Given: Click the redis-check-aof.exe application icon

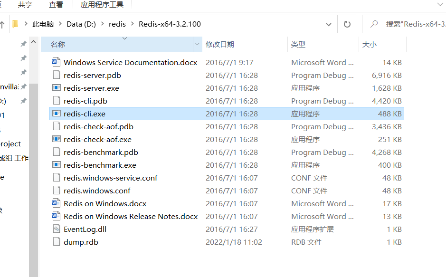Looking at the screenshot, I should 57,139.
